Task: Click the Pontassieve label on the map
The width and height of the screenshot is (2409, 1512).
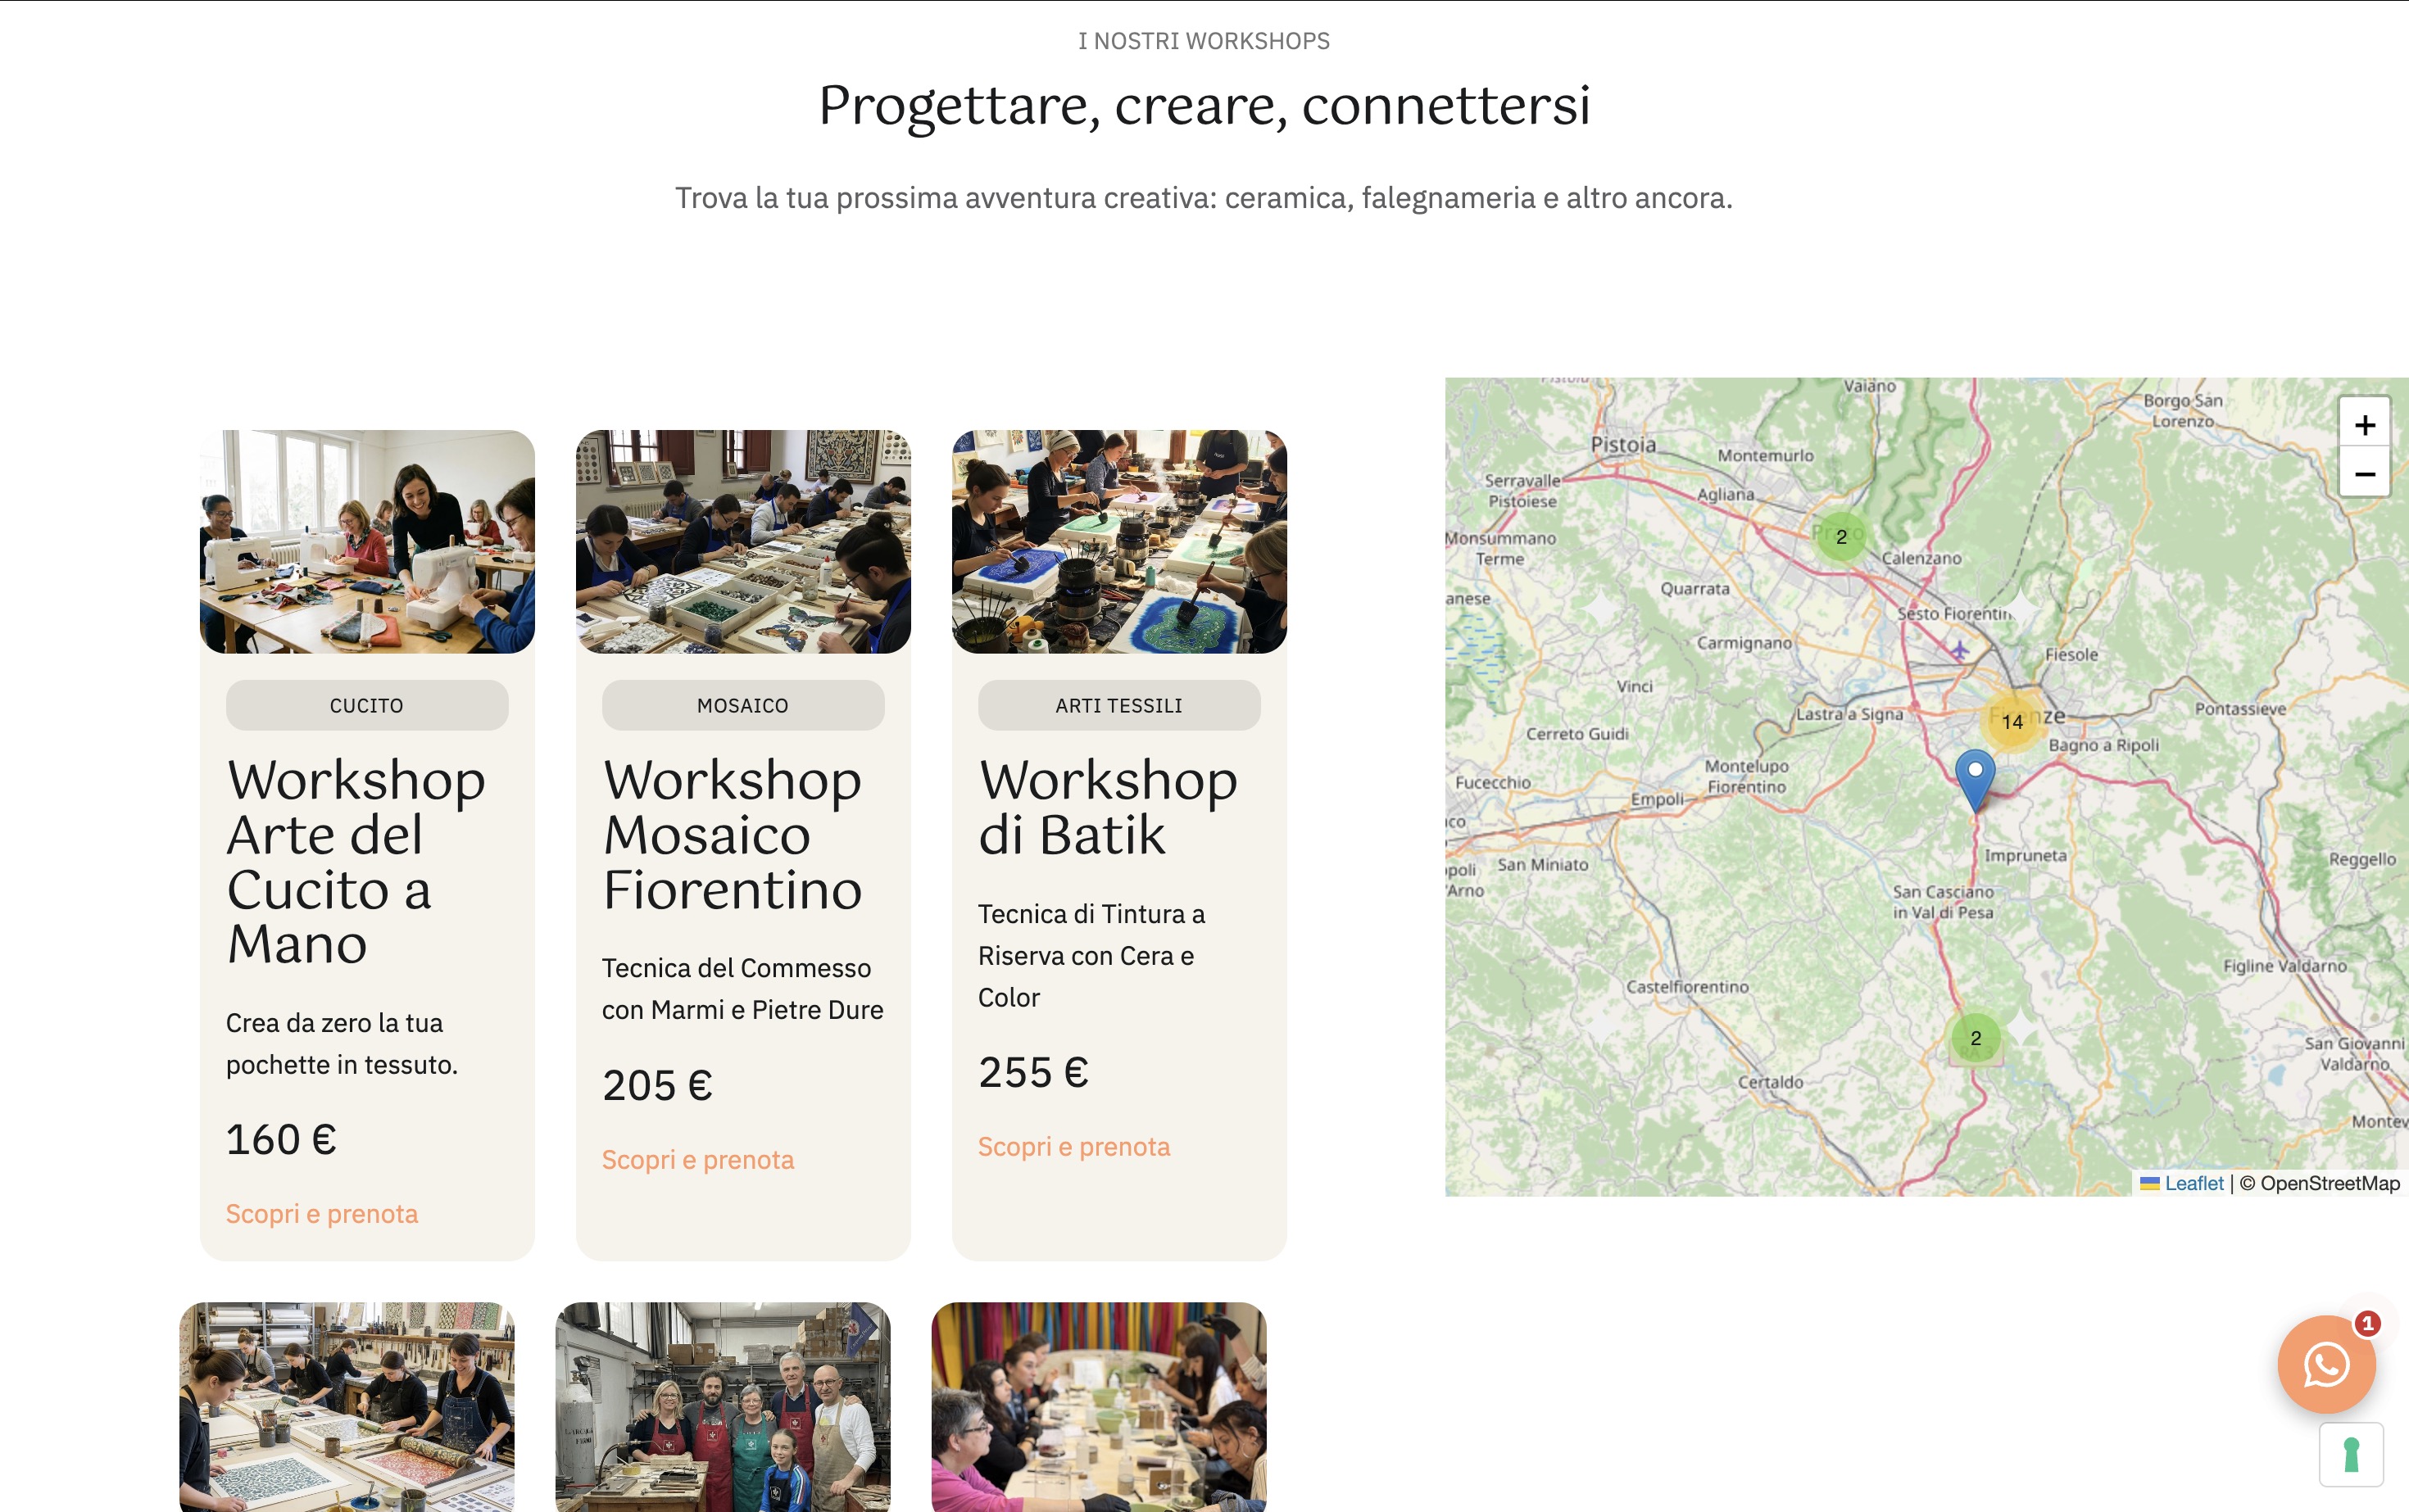Action: [2240, 709]
